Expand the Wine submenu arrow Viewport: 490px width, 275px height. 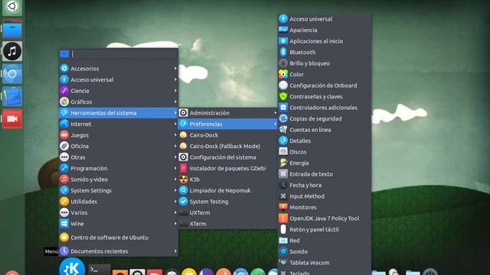pyautogui.click(x=175, y=224)
